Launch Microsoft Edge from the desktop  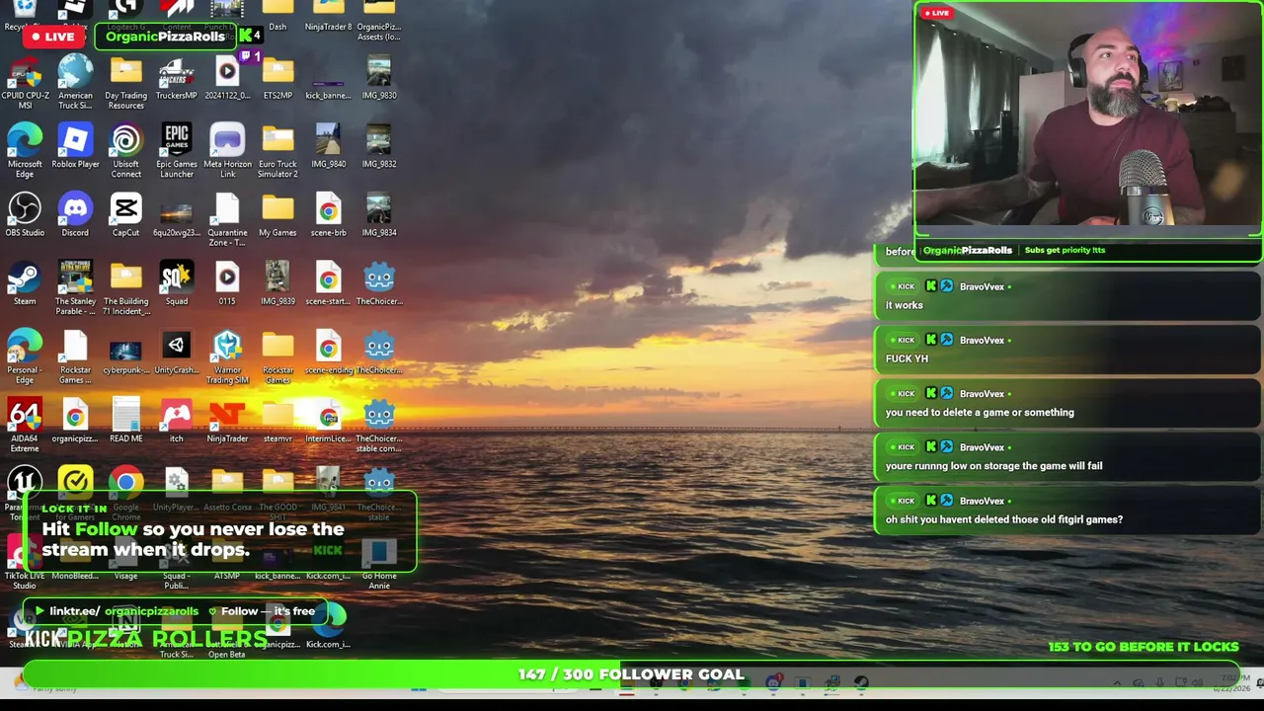pos(25,150)
